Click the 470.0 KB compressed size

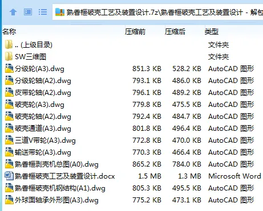point(187,140)
